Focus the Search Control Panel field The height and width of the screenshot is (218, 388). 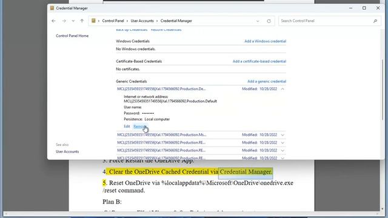(x=329, y=21)
